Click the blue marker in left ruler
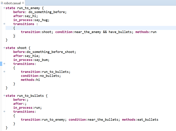The height and width of the screenshot is (131, 176). (x=1, y=64)
